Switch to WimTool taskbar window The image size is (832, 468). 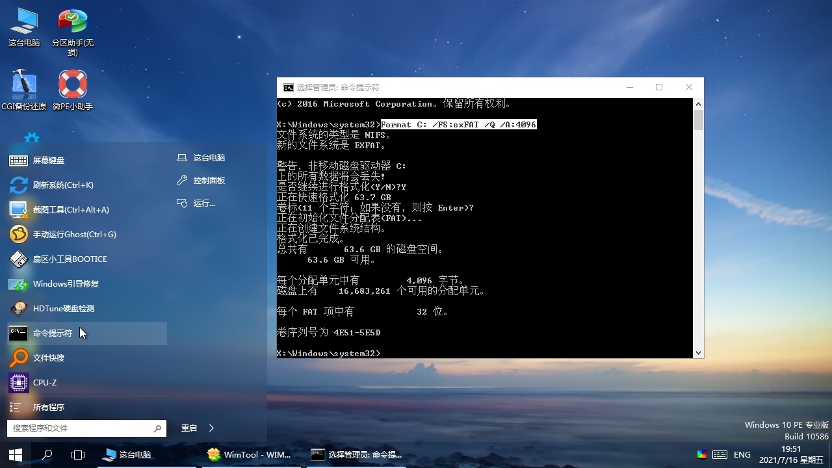pyautogui.click(x=250, y=455)
